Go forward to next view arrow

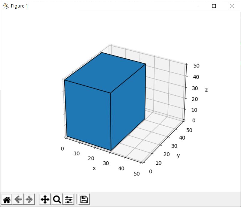pyautogui.click(x=29, y=199)
